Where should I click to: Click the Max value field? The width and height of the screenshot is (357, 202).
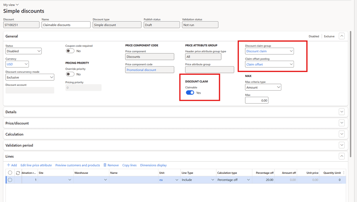(x=257, y=100)
